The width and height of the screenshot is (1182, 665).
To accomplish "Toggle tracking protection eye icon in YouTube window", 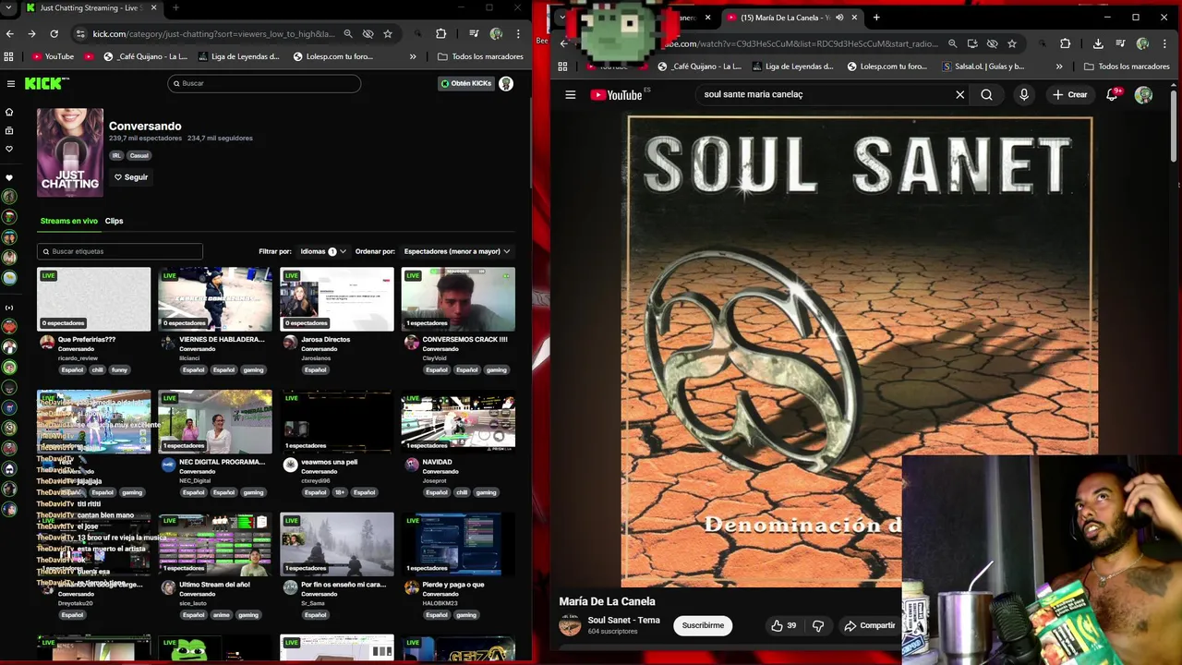I will point(992,43).
